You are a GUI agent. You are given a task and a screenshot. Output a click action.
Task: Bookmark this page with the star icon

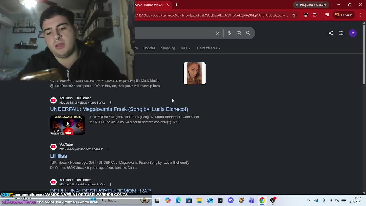[x=294, y=15]
